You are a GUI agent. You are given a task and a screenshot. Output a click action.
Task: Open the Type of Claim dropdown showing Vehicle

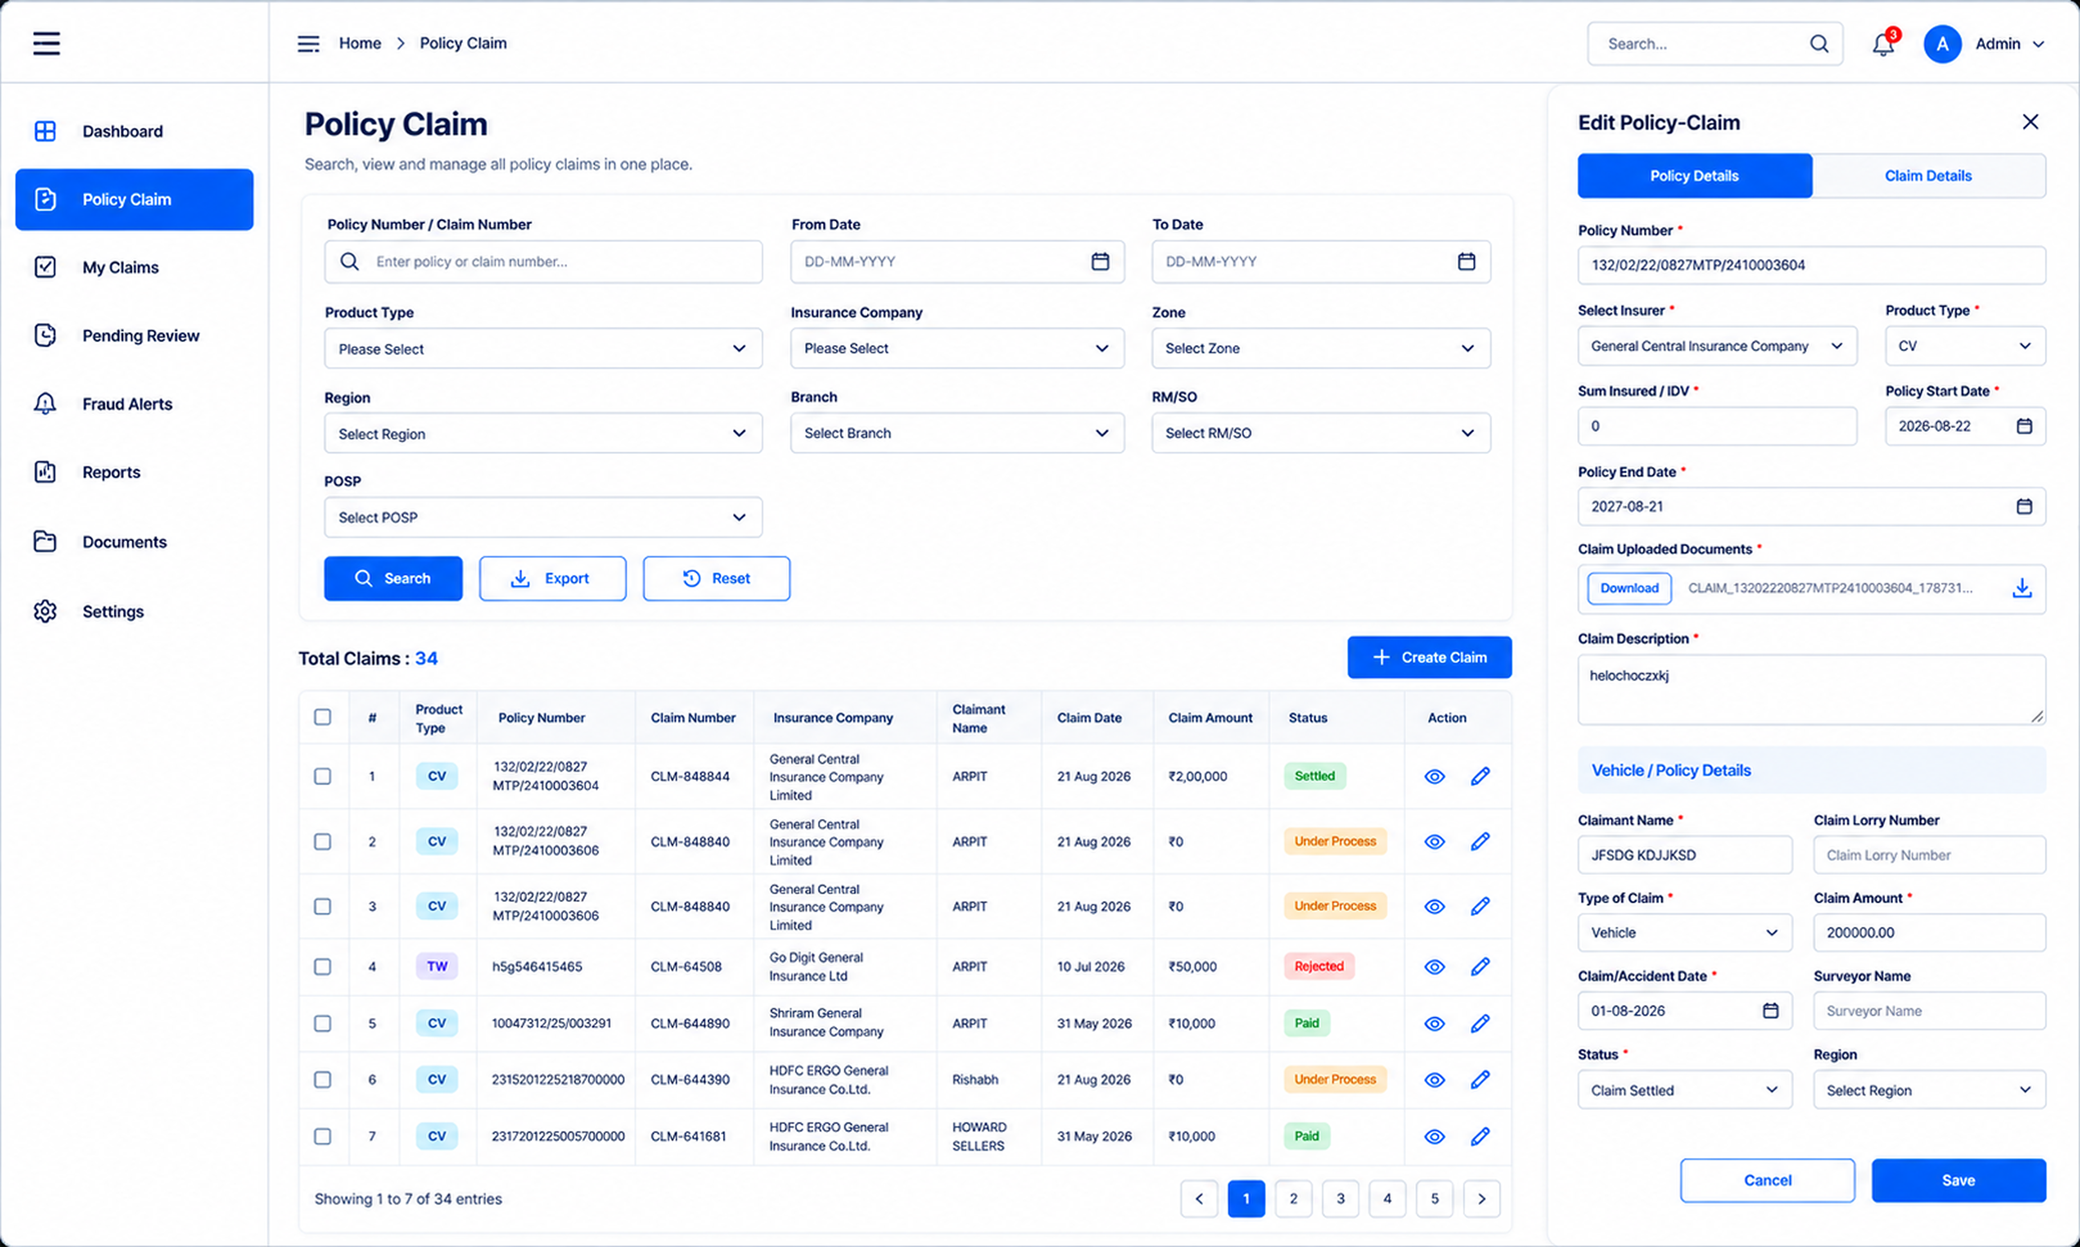point(1684,933)
